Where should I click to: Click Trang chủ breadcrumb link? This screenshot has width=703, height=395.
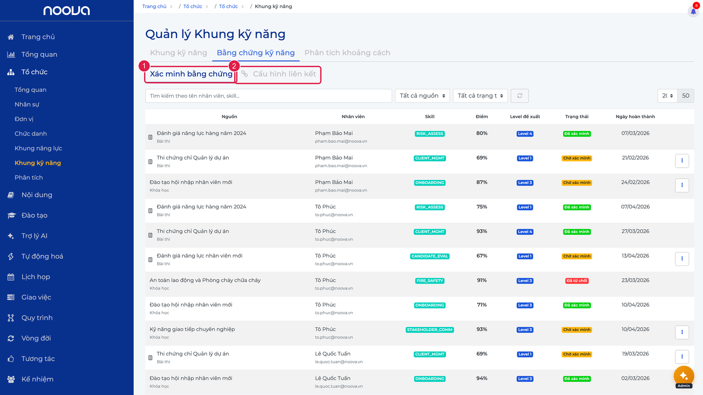[154, 6]
